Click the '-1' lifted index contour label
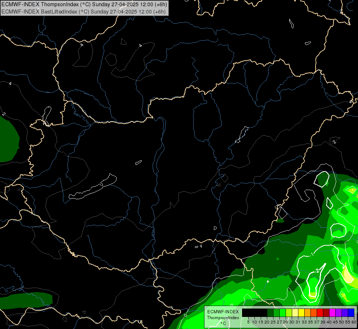Screen dimensions: 358x329 [312, 254]
